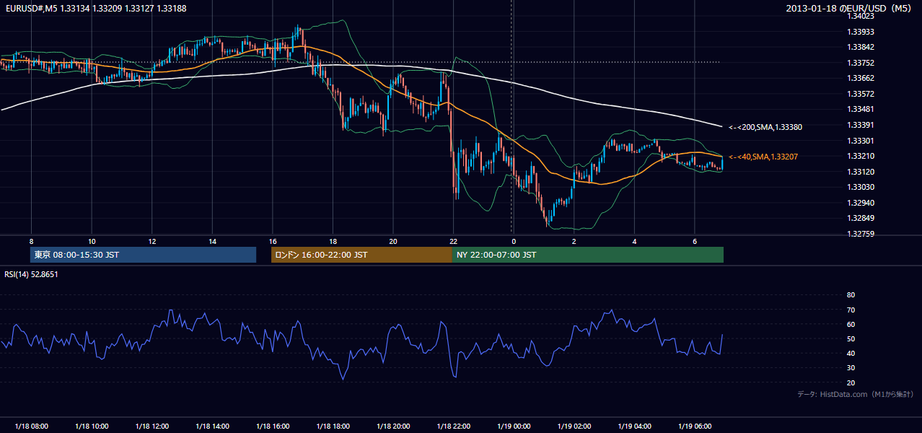Click price axis value 1.33481
The height and width of the screenshot is (433, 922).
861,109
